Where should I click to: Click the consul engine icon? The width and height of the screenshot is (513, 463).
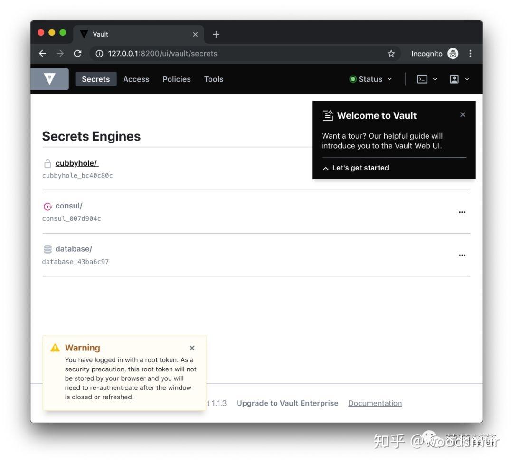pos(47,207)
